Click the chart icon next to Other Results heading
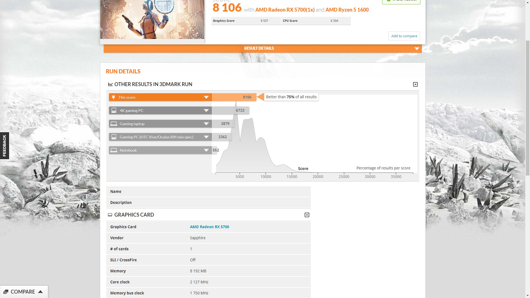 pos(110,84)
